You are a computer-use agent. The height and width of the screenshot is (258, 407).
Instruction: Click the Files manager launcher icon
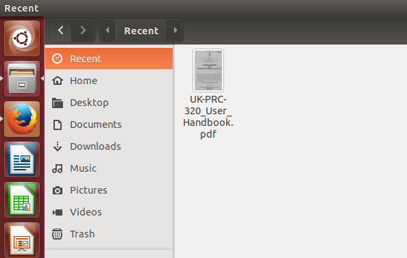click(22, 79)
